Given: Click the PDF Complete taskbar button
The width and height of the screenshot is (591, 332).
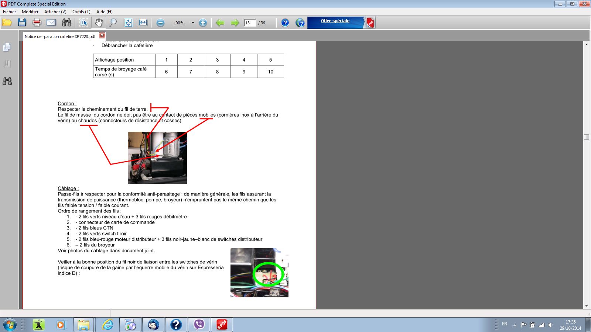Looking at the screenshot, I should pos(222,325).
